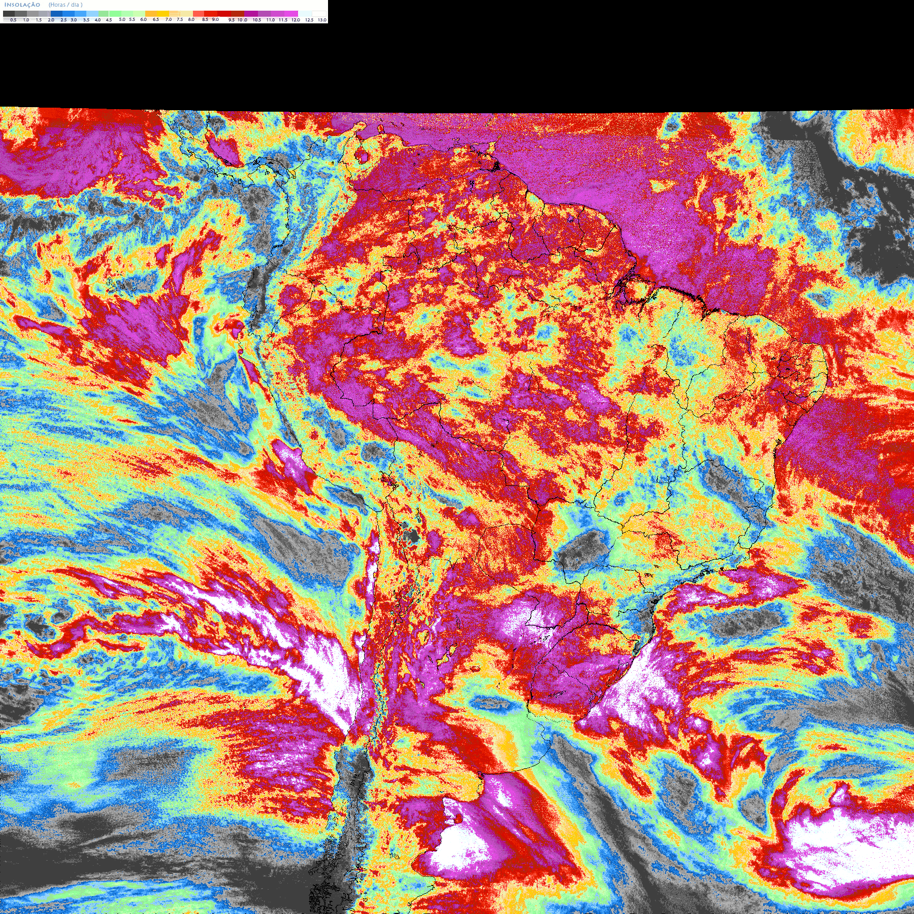Select the bright yellow legend swatch

163,14
